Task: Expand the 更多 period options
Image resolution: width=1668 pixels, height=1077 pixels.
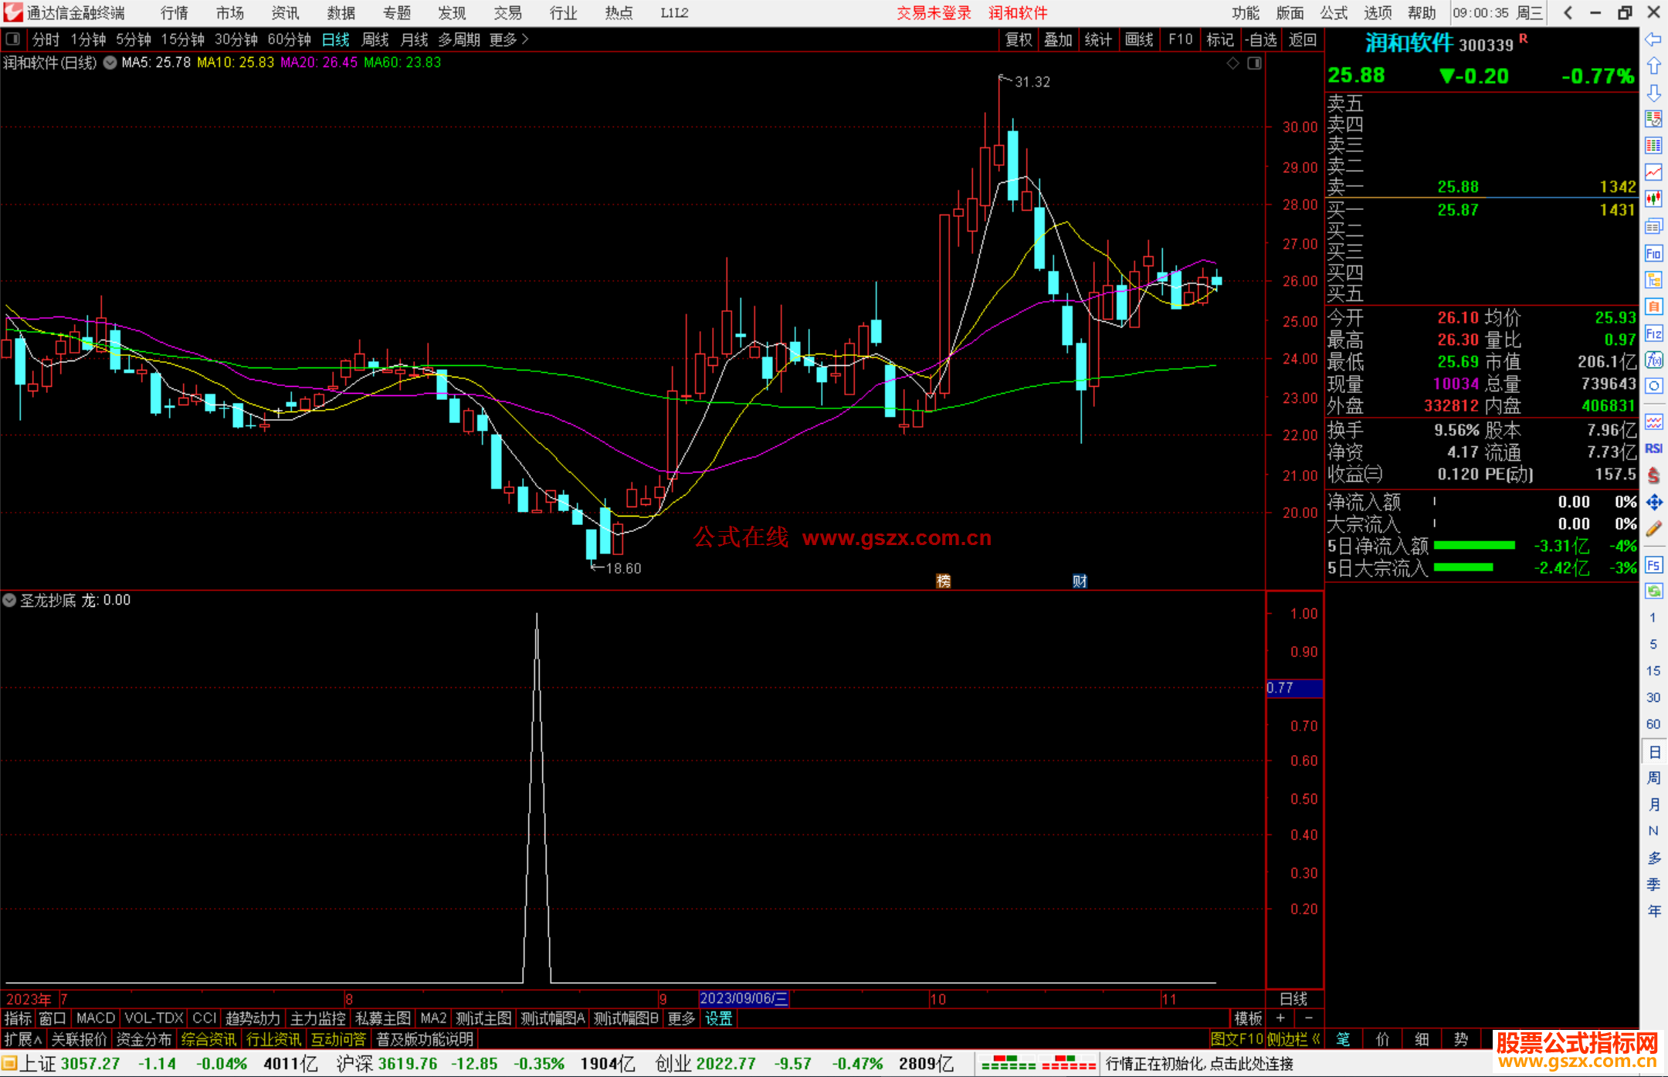Action: [510, 39]
